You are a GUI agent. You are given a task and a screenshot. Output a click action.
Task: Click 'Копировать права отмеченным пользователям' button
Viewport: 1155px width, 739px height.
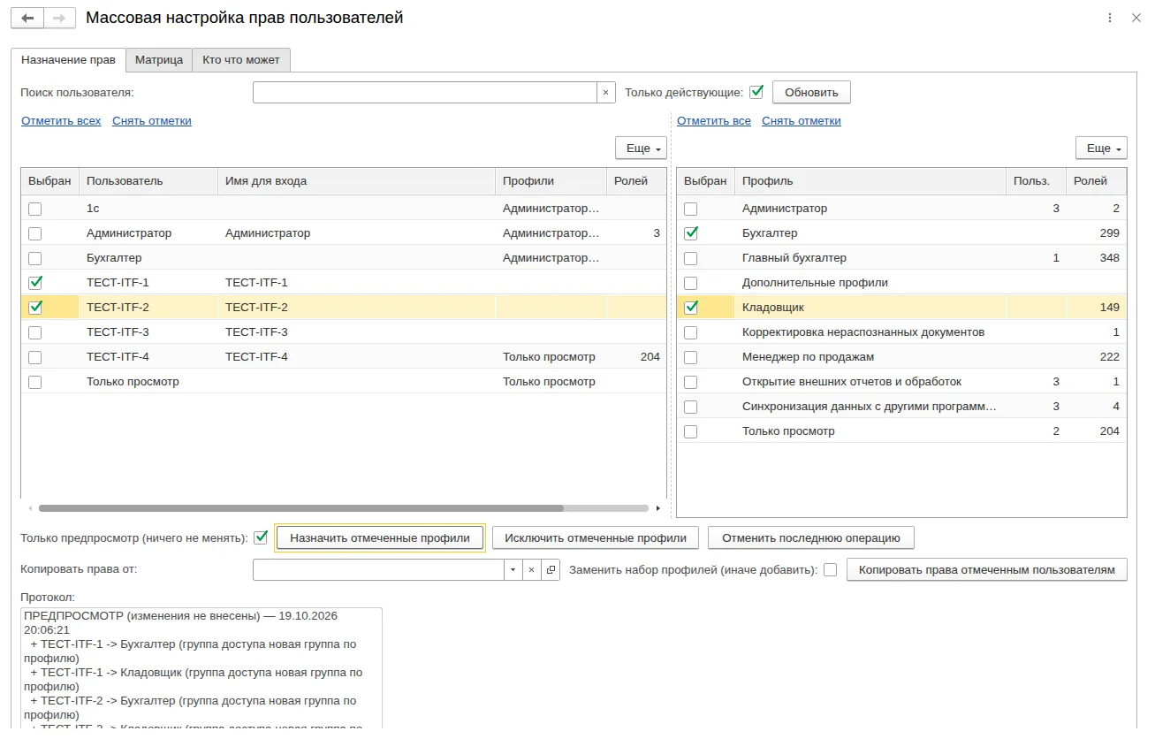987,570
